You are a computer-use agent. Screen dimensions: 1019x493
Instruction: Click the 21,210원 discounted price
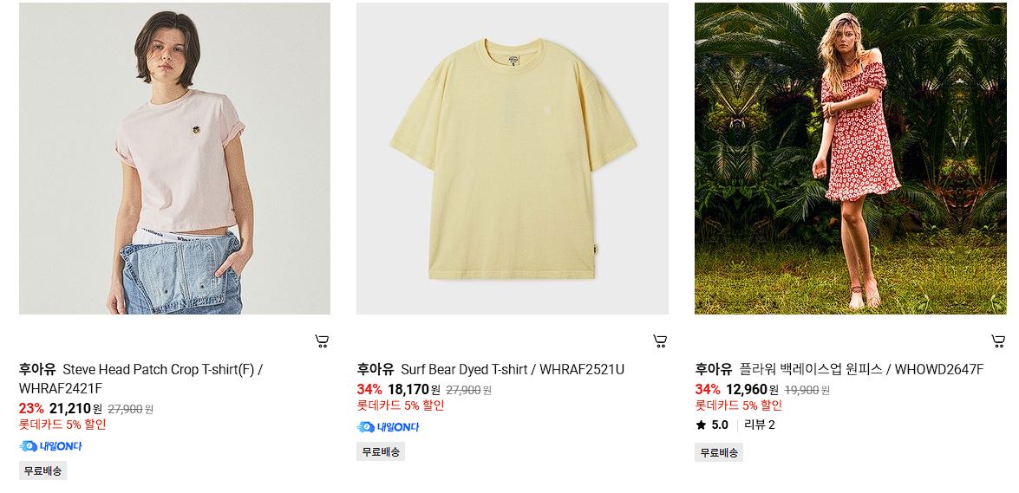pyautogui.click(x=75, y=409)
